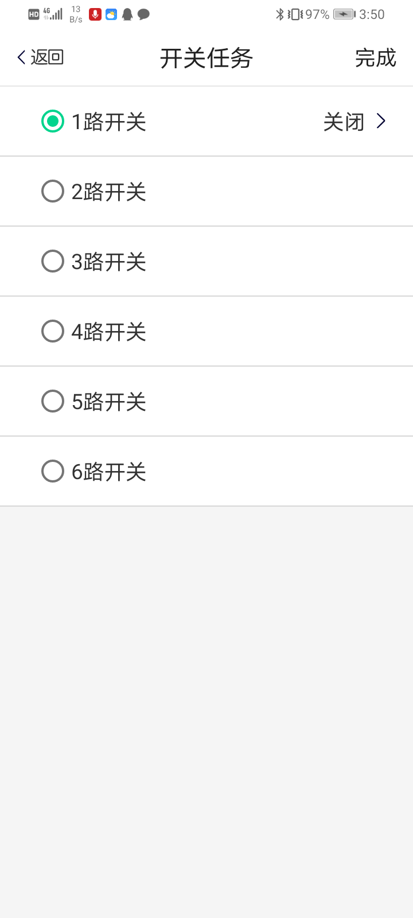This screenshot has width=413, height=918.
Task: Tap the red microphone status icon
Action: pos(95,14)
